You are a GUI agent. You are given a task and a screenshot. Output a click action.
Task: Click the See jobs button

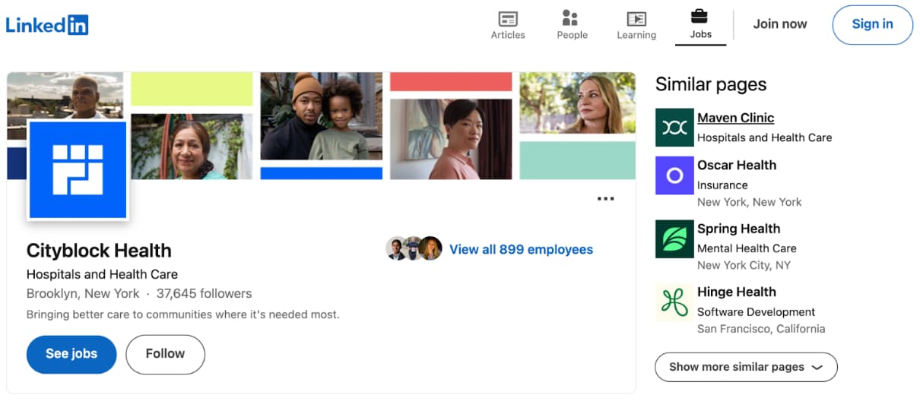tap(71, 354)
